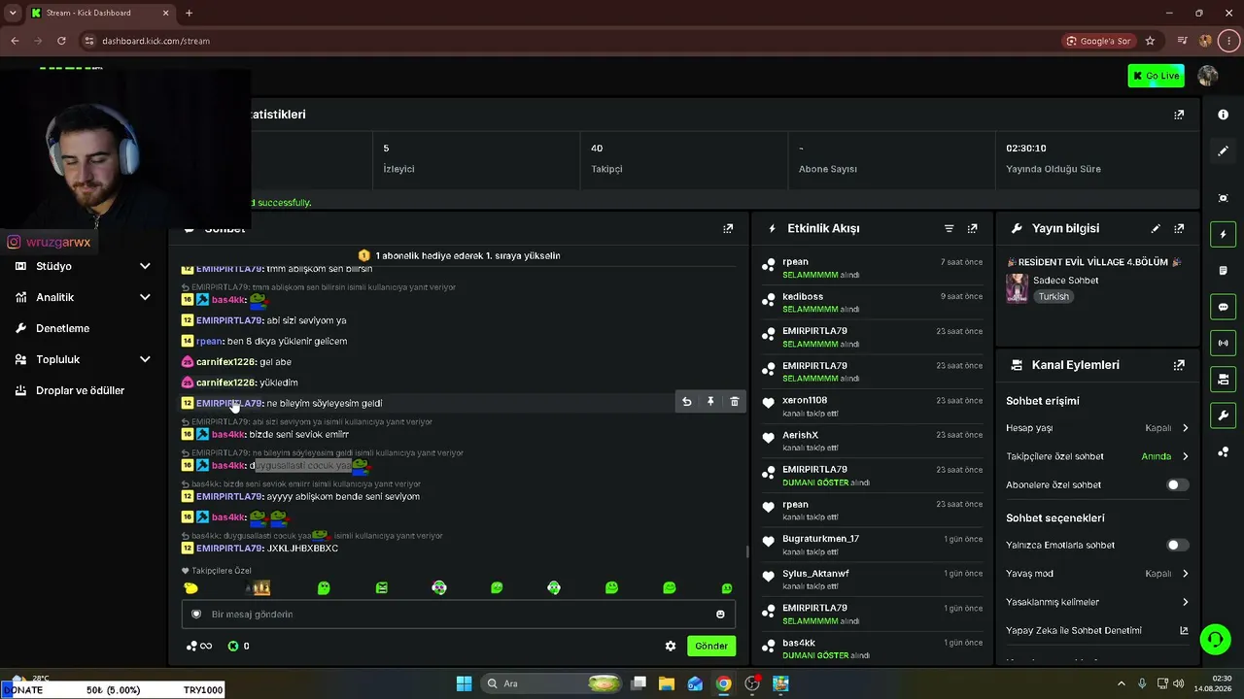1244x699 pixels.
Task: Click the document note icon in right sidebar
Action: point(1223,271)
